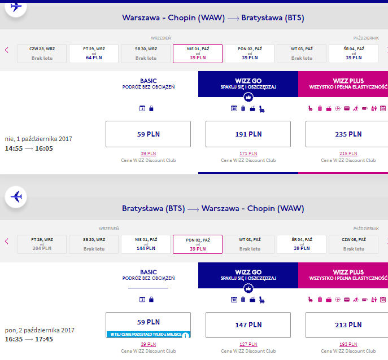Select outbound date PON 02, PAŹ 39 PLN
The height and width of the screenshot is (360, 388).
pos(250,54)
